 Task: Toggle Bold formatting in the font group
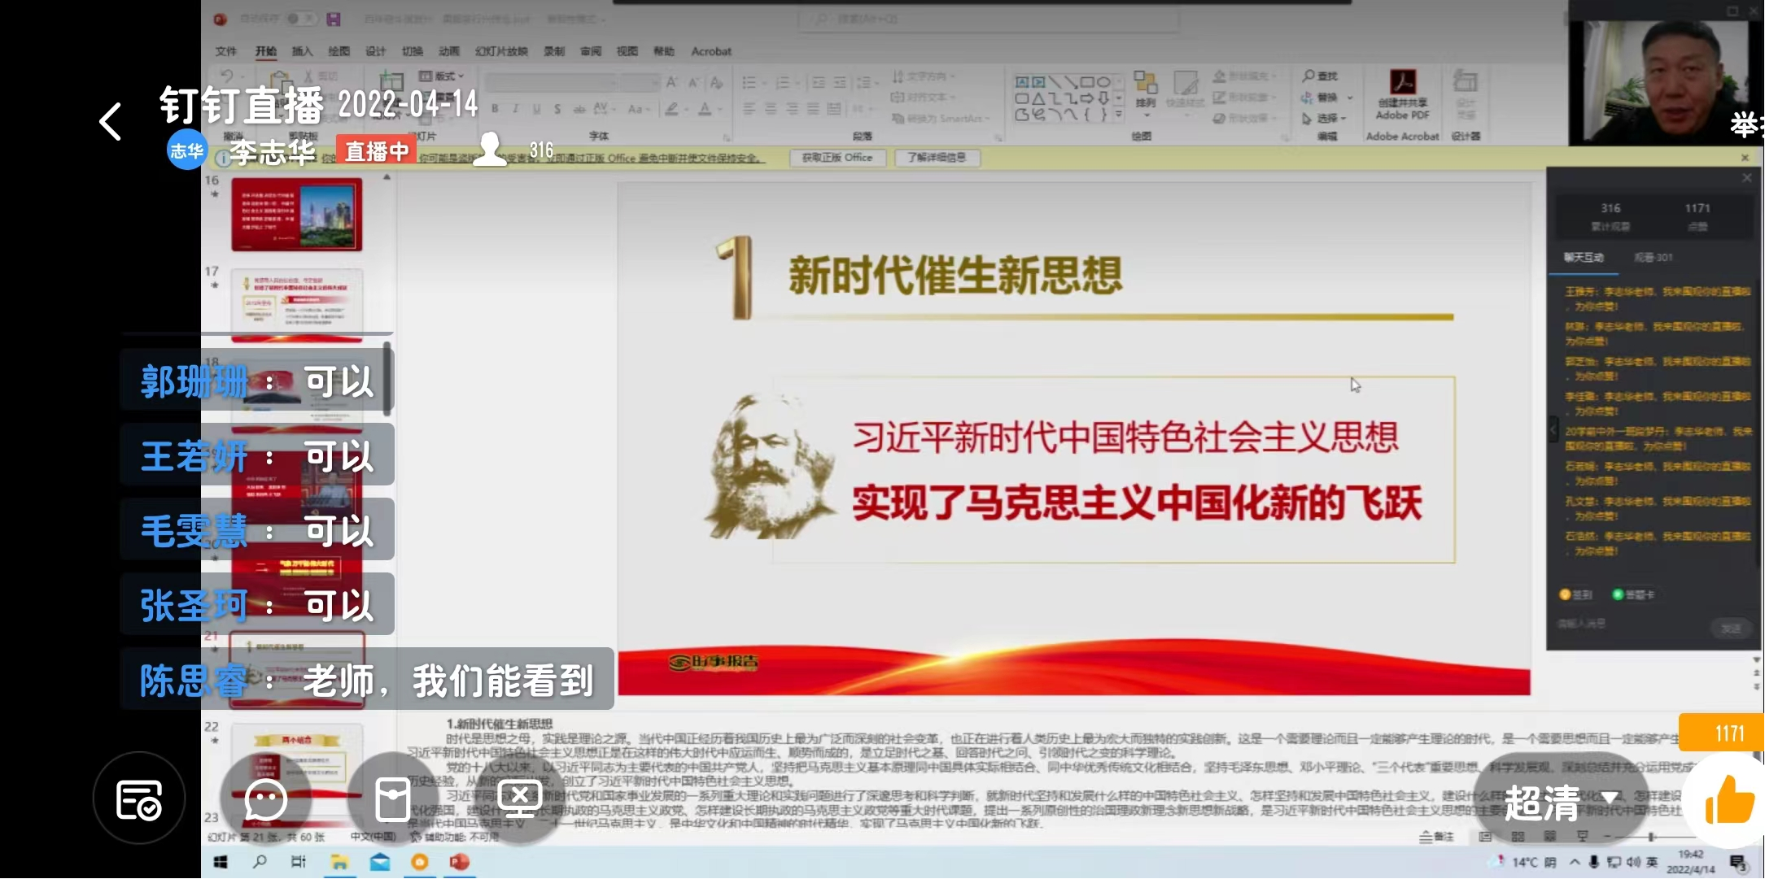pos(495,109)
